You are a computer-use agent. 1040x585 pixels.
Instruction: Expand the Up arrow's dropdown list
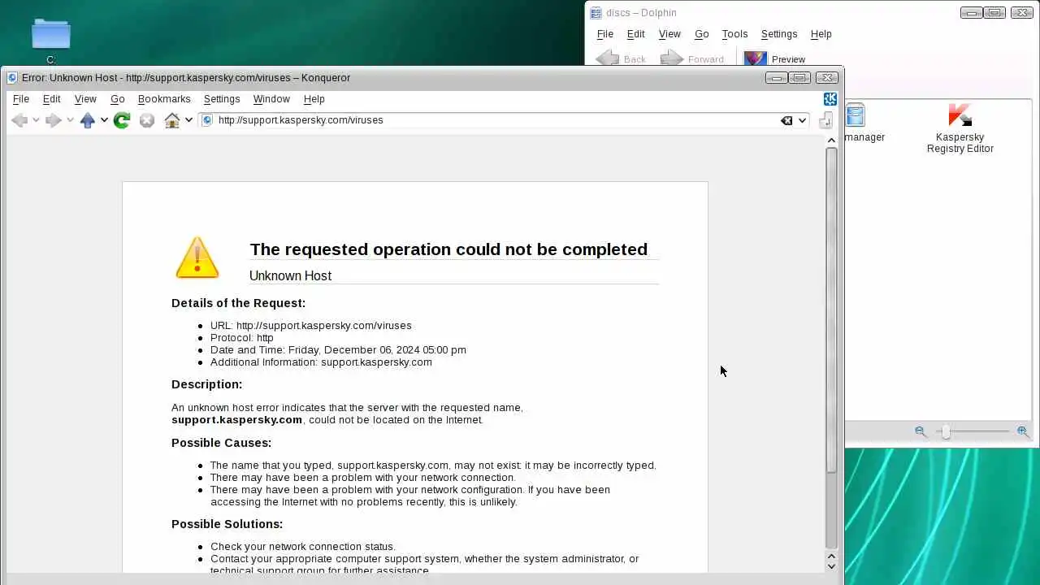coord(104,120)
